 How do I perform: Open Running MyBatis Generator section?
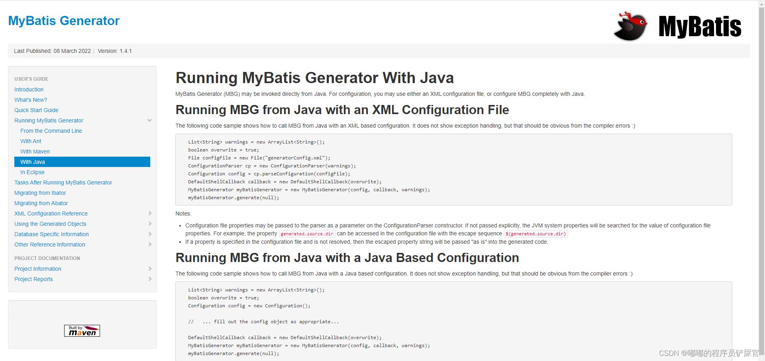click(x=49, y=120)
